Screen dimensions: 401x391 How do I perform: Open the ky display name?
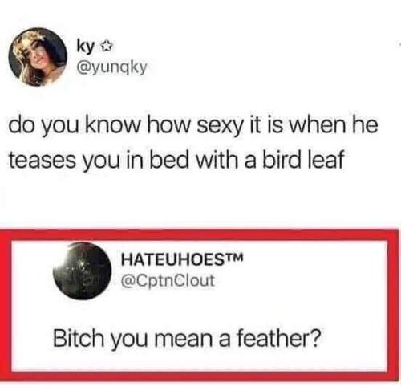tap(85, 48)
